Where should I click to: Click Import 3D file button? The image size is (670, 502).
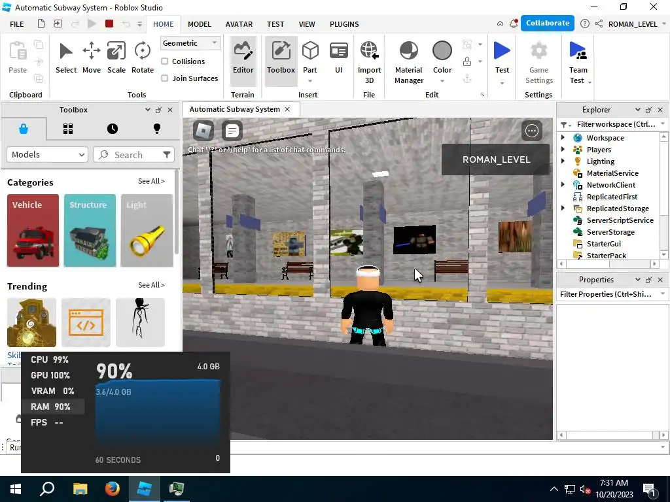point(369,62)
